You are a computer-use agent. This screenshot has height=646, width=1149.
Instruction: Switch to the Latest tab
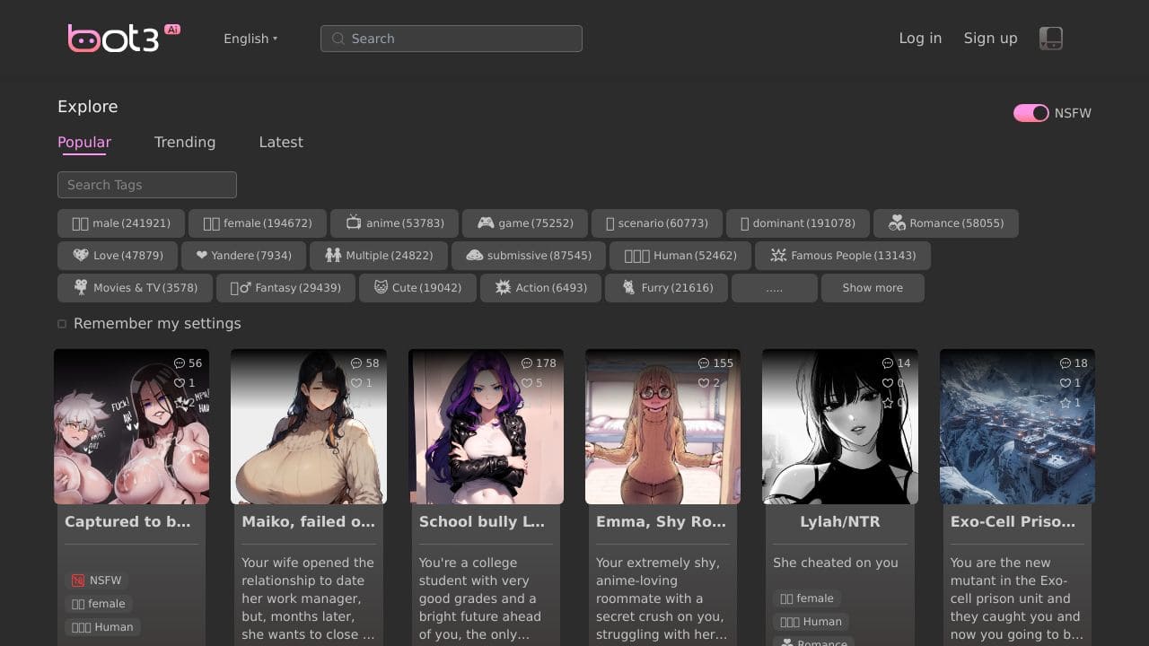281,142
